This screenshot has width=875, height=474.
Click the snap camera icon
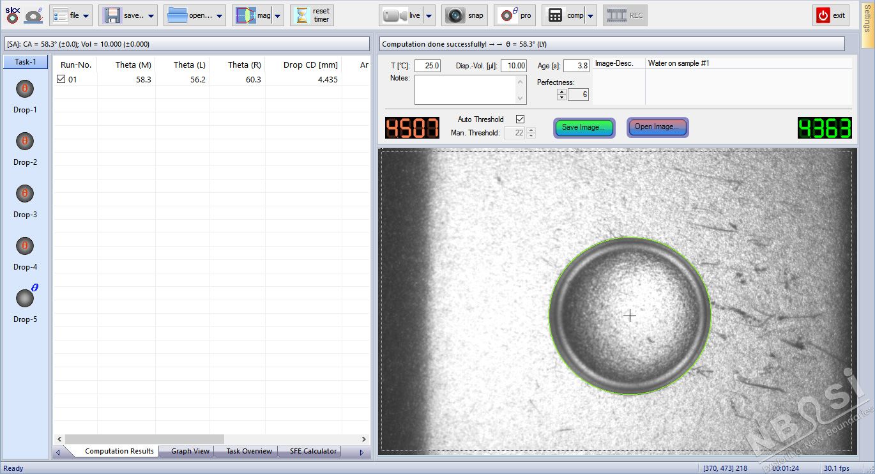[455, 15]
